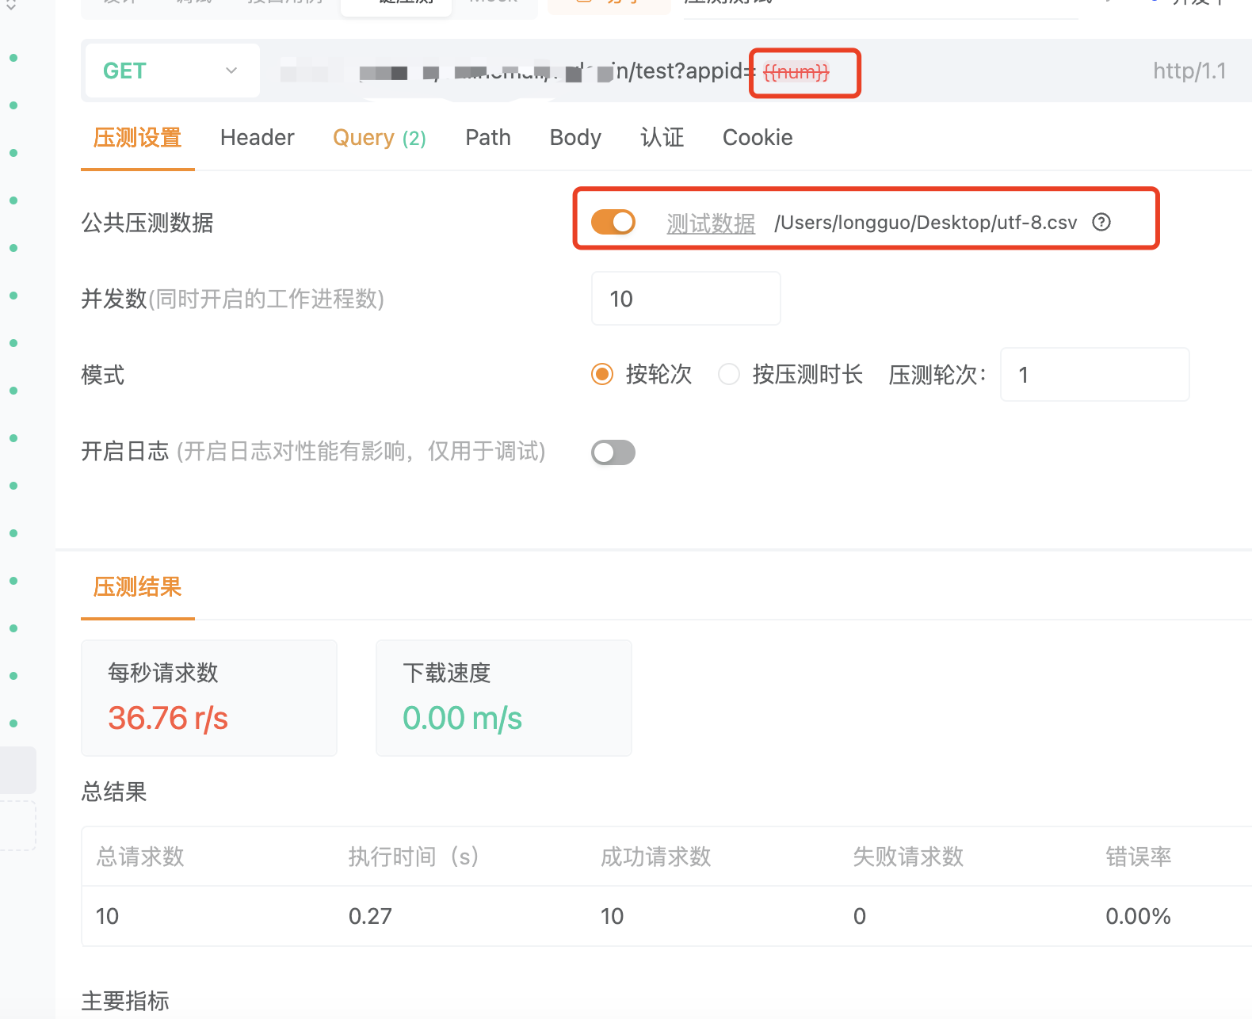The image size is (1252, 1019).
Task: Enable the 开启日志 toggle
Action: tap(613, 452)
